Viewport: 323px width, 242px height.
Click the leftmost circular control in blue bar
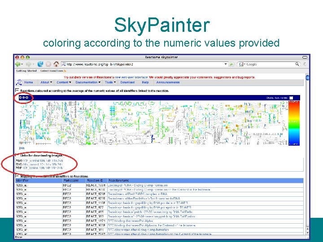point(20,98)
